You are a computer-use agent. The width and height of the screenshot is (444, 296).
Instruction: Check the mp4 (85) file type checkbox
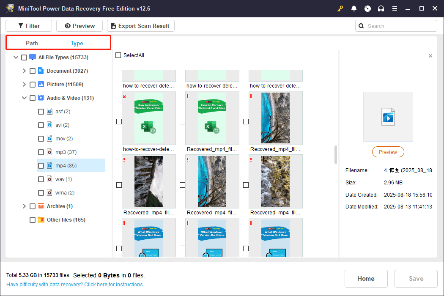click(41, 165)
